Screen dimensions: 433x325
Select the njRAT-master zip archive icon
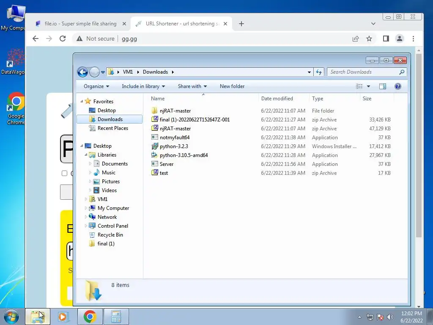(154, 128)
